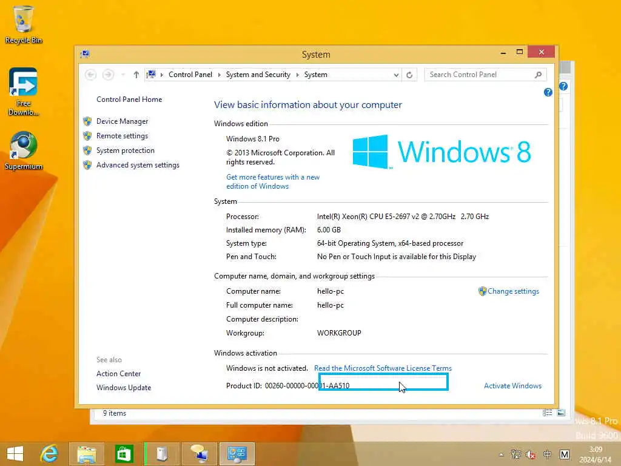Go to Control Panel Home

tap(129, 100)
